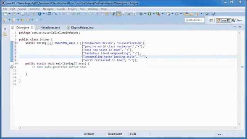247x139 pixels.
Task: Collapse the main method fold marker
Action: click(17, 63)
